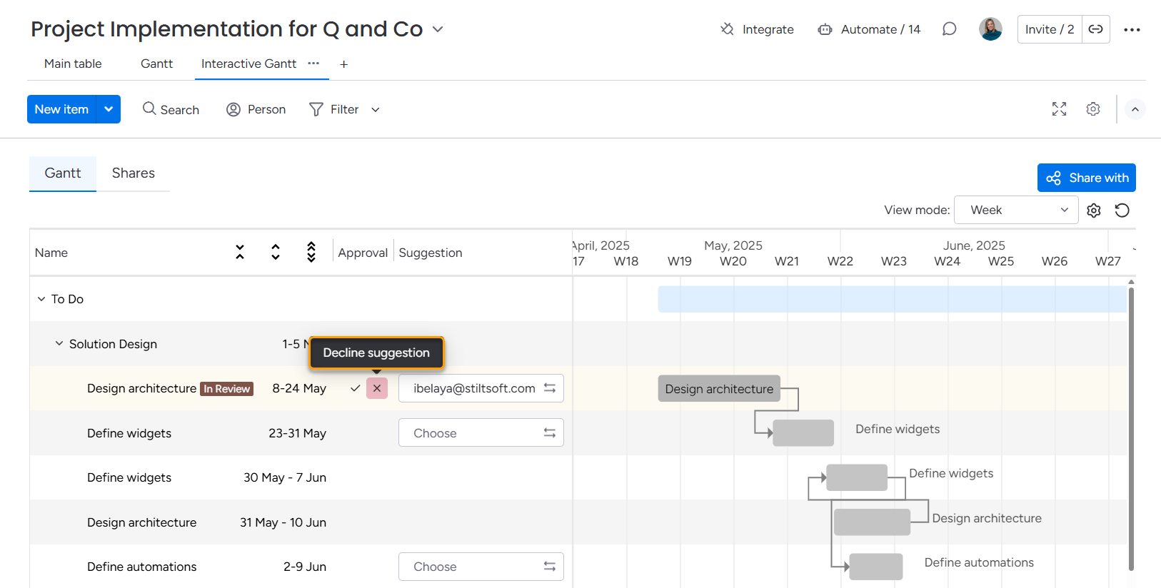The height and width of the screenshot is (588, 1161).
Task: Open Gantt settings gear next to View mode
Action: coord(1094,211)
